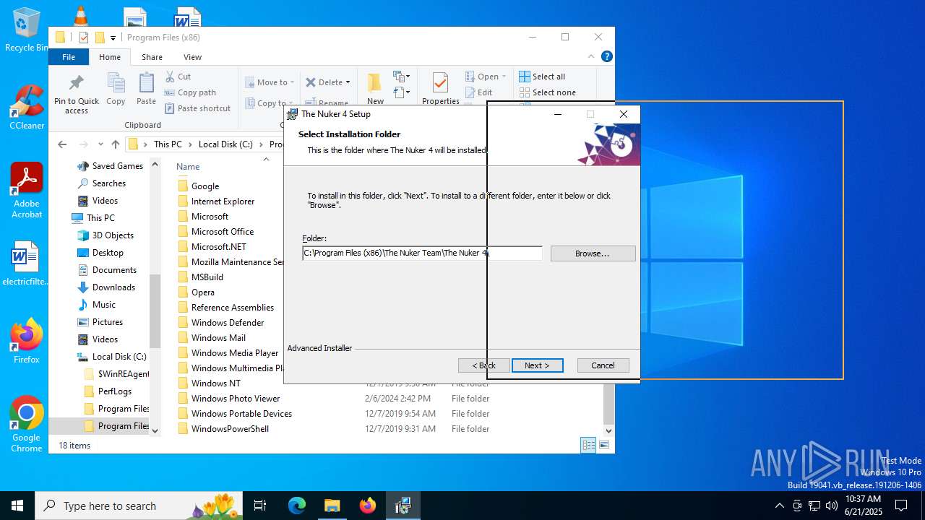Switch to the View ribbon tab
The image size is (925, 520).
(192, 57)
